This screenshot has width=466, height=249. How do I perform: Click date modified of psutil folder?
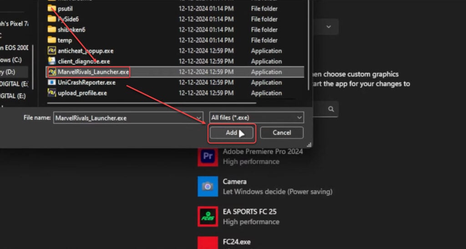(206, 9)
